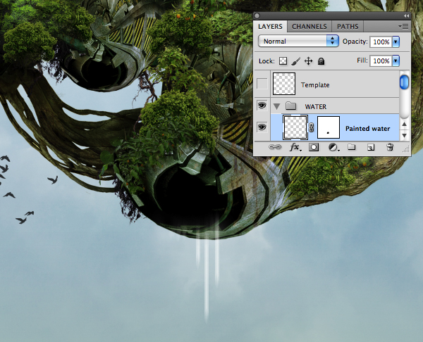
Task: Click the Link layers icon
Action: (x=275, y=147)
